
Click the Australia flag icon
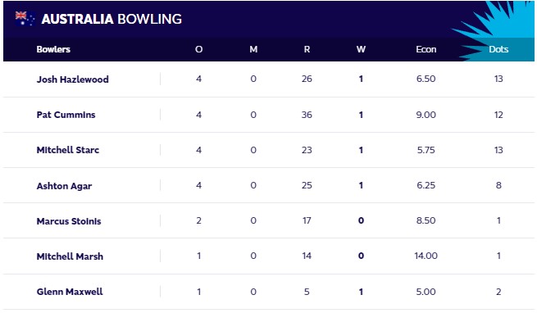click(25, 19)
